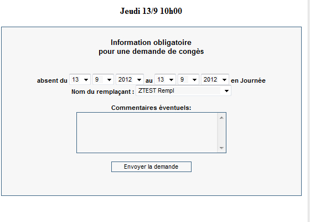Viewport: 310px width, 222px height.
Task: Click the 'Envoyer la demande' button
Action: click(x=151, y=167)
